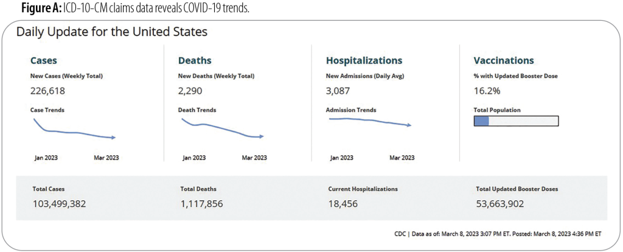Click the Current Hospitalizations figure 18,456
The height and width of the screenshot is (252, 623).
[345, 203]
